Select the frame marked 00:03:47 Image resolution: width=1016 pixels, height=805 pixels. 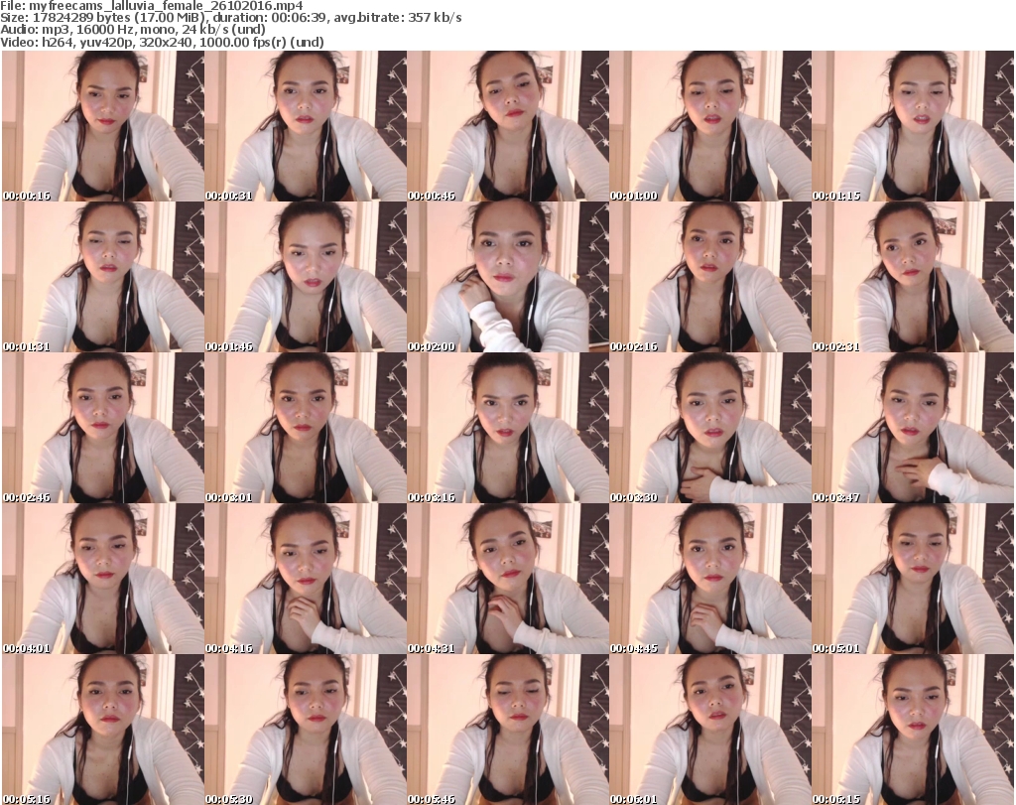click(x=913, y=427)
